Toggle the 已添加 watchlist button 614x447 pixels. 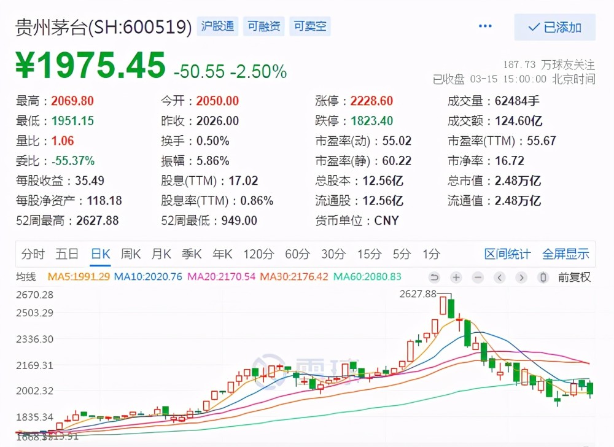tap(555, 28)
